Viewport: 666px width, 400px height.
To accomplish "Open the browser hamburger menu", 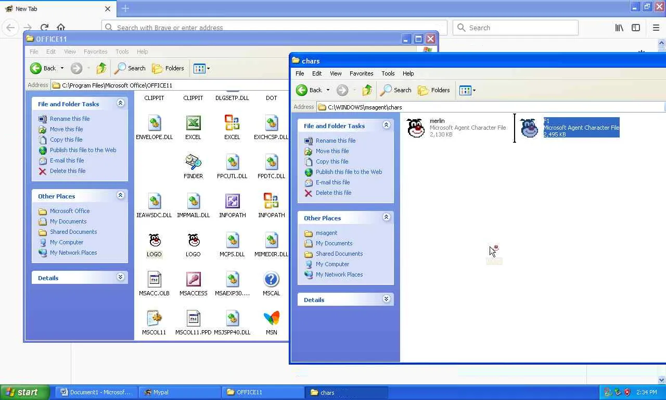I will point(656,28).
